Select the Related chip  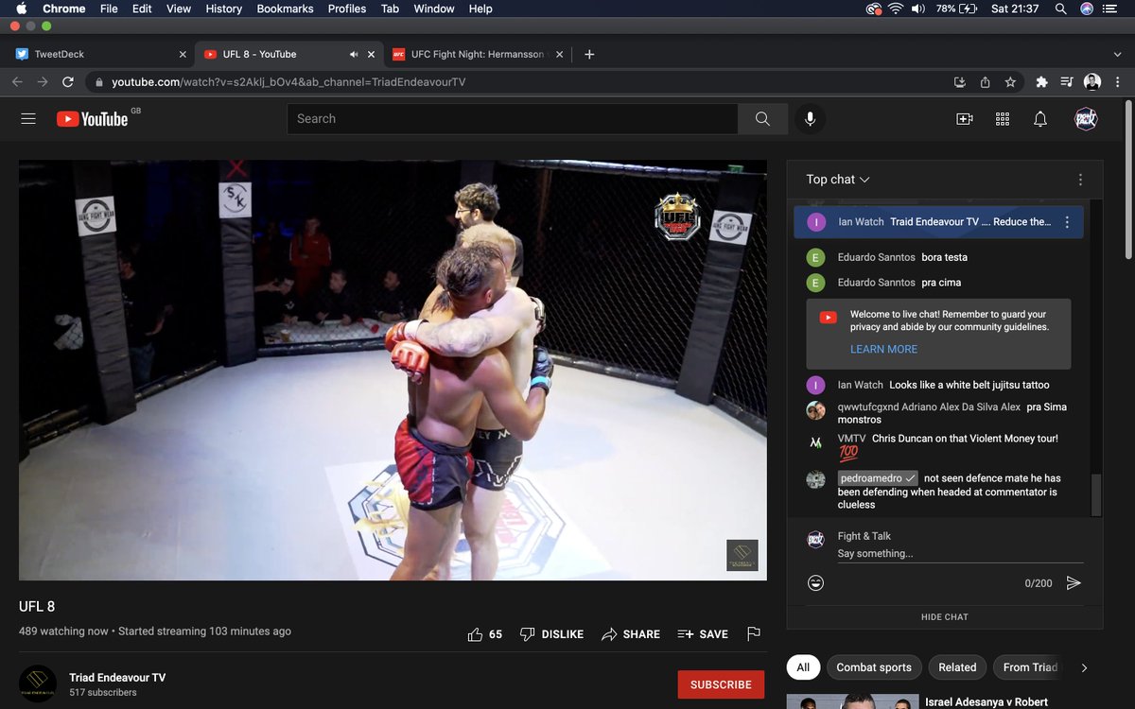pyautogui.click(x=957, y=667)
